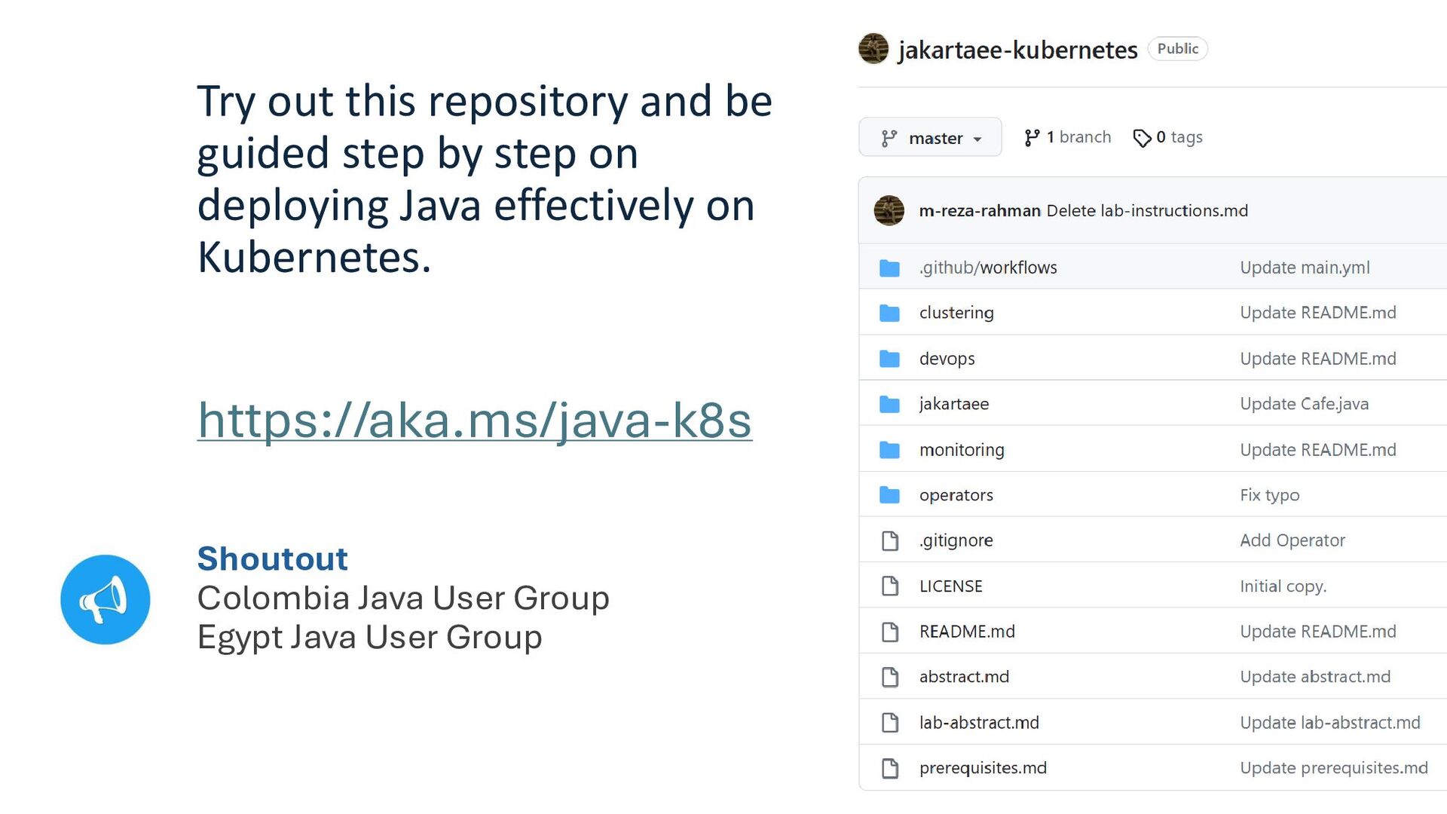The height and width of the screenshot is (814, 1447).
Task: Click the 'Update prerequisites.md' commit message
Action: pyautogui.click(x=1334, y=768)
